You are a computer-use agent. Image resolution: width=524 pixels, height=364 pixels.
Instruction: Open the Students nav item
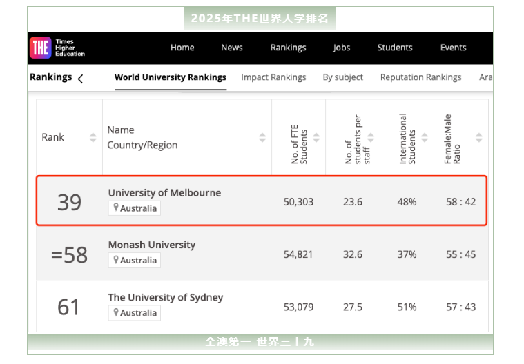[395, 48]
